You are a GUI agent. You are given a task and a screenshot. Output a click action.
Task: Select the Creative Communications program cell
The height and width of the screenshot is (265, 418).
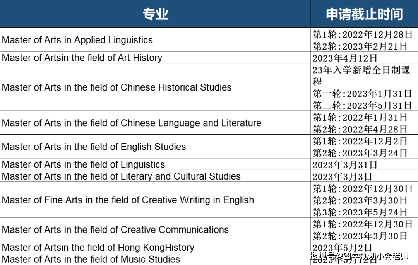156,229
